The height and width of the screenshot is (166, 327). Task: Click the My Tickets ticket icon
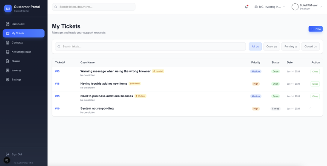pyautogui.click(x=8, y=33)
